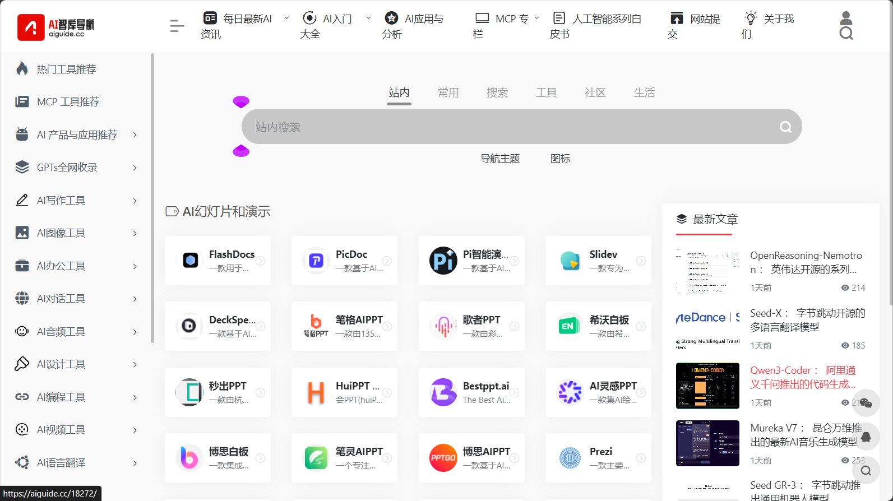Open the Qwen3-Coder article thumbnail

tap(708, 386)
